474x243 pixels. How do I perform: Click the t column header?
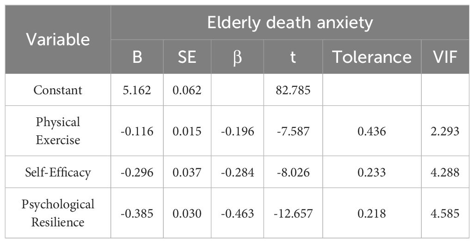pyautogui.click(x=294, y=57)
